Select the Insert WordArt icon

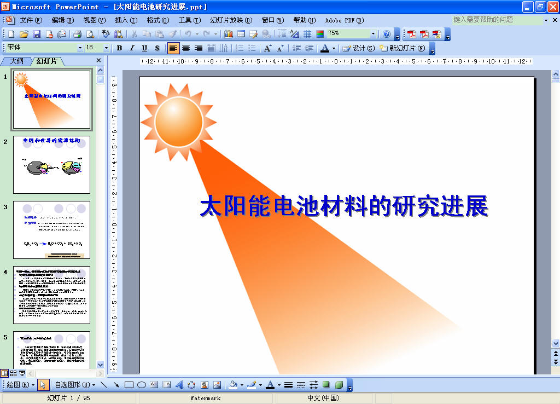click(179, 385)
